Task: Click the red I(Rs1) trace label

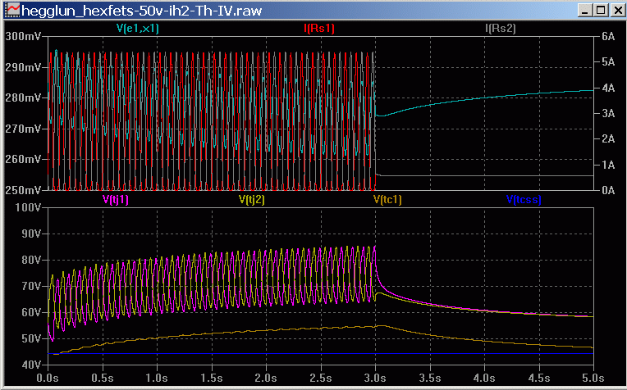Action: (x=318, y=29)
